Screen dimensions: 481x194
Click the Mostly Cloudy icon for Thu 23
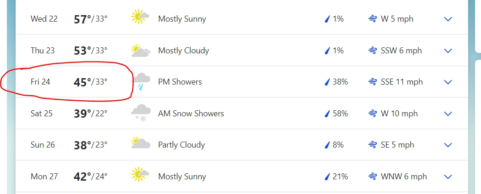point(141,51)
